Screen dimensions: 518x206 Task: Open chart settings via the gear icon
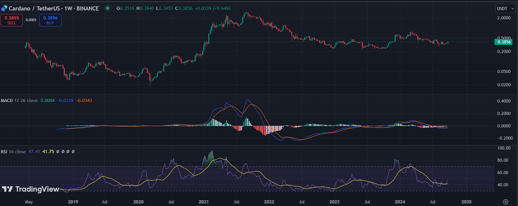tap(506, 202)
